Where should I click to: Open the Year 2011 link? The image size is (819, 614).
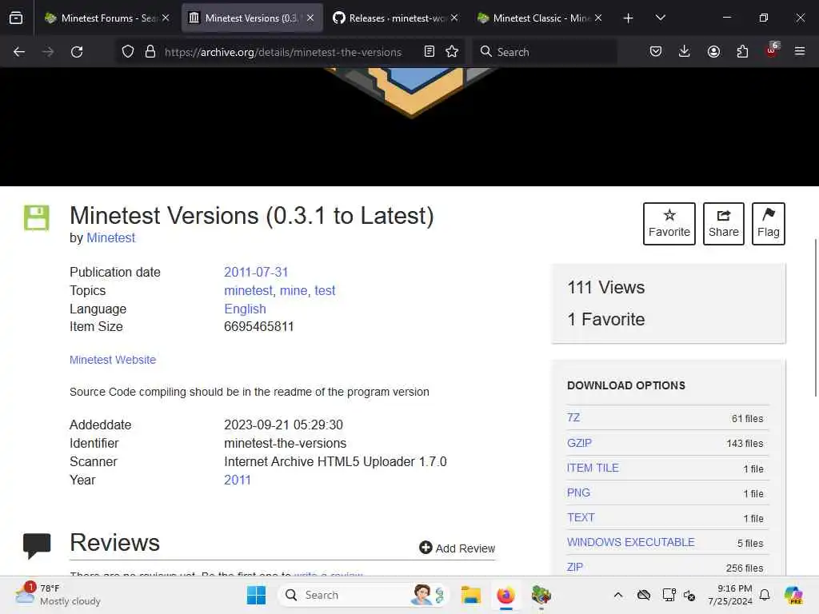(x=237, y=480)
